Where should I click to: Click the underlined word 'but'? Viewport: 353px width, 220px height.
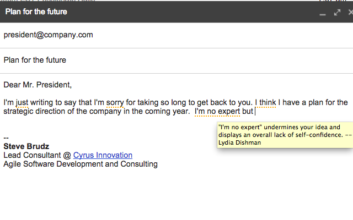pyautogui.click(x=247, y=112)
